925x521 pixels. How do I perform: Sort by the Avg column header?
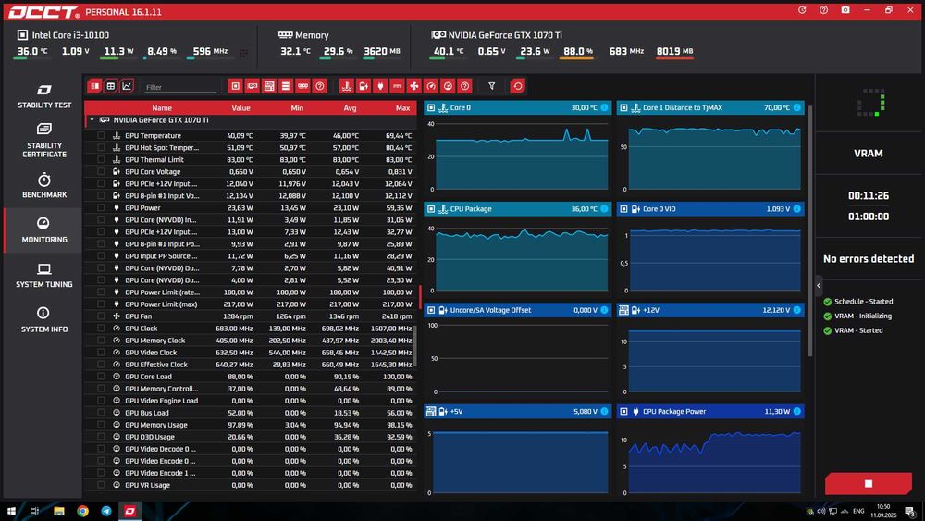pyautogui.click(x=350, y=108)
